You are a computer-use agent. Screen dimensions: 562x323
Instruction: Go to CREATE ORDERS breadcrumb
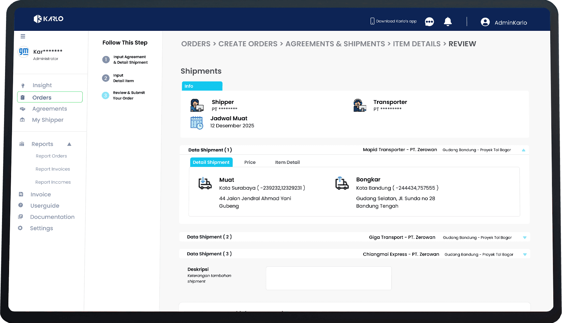coord(248,44)
